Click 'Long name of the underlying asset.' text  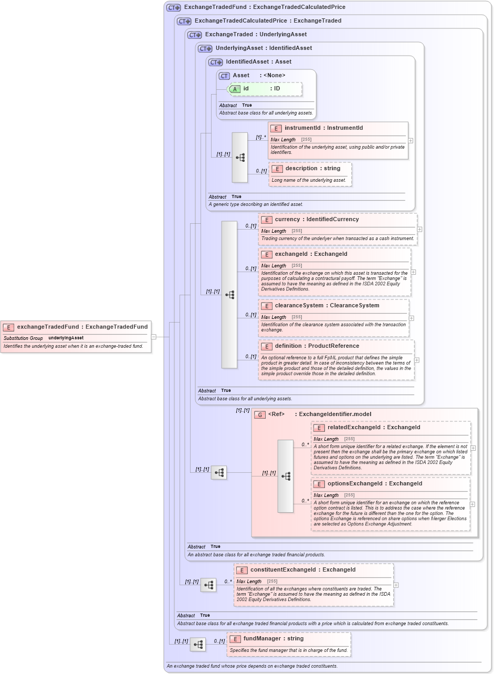[x=309, y=181]
